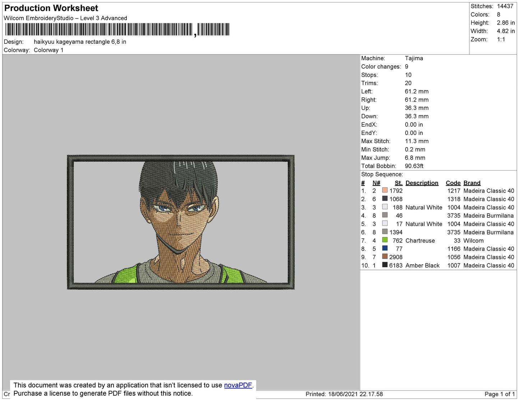Select the blue swatch for code 1166

click(385, 248)
